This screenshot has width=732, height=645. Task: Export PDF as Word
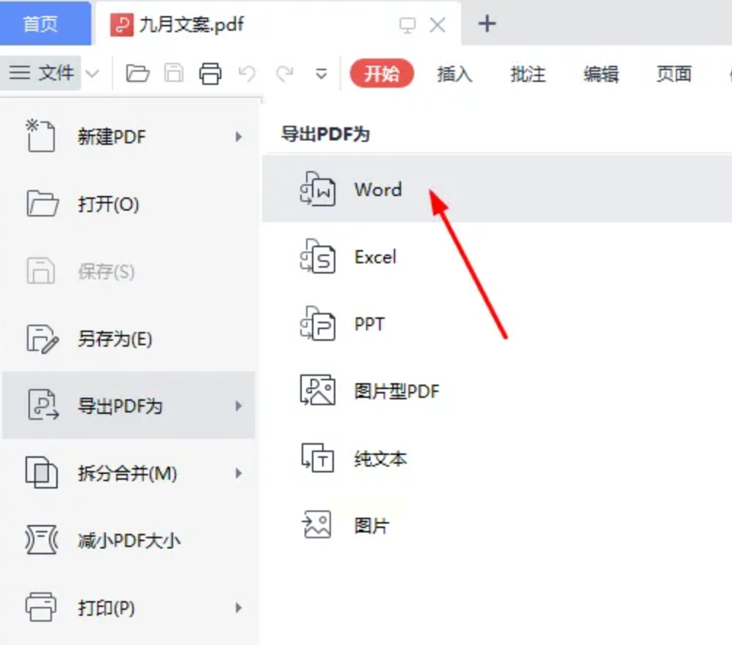(x=497, y=189)
